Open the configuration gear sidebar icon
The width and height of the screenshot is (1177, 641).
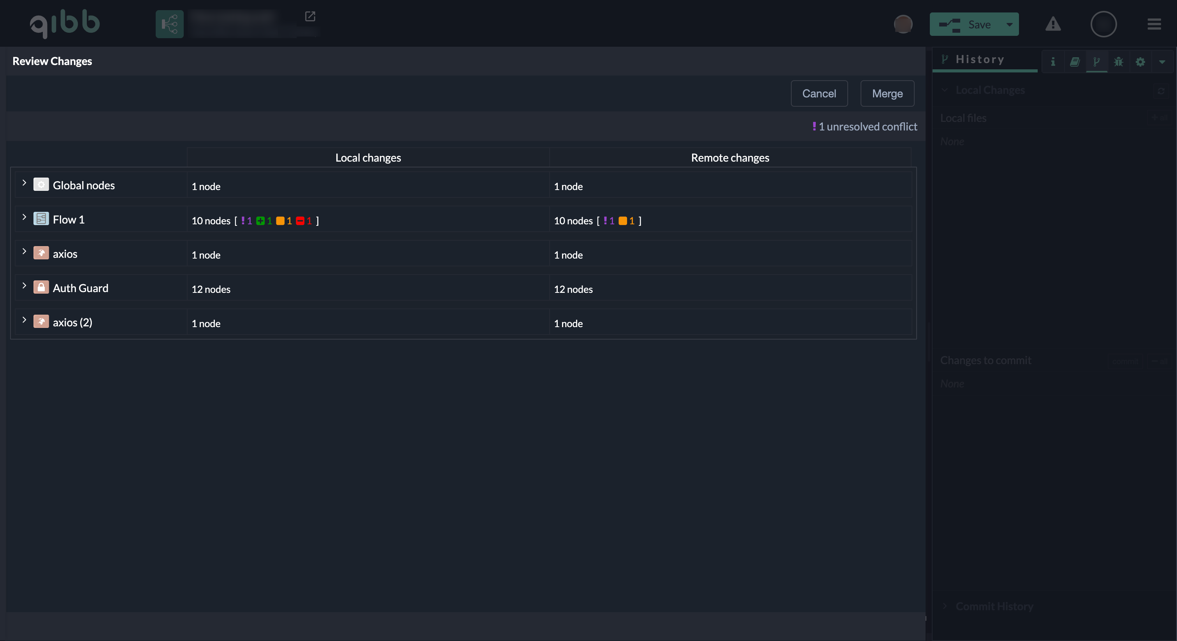click(x=1140, y=62)
